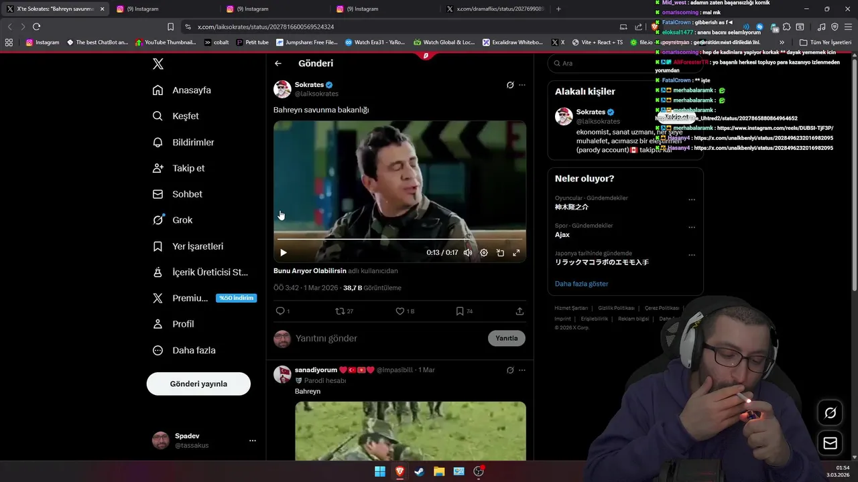Open Excalidraw Whiteboard bookmark
The height and width of the screenshot is (482, 858).
click(513, 42)
